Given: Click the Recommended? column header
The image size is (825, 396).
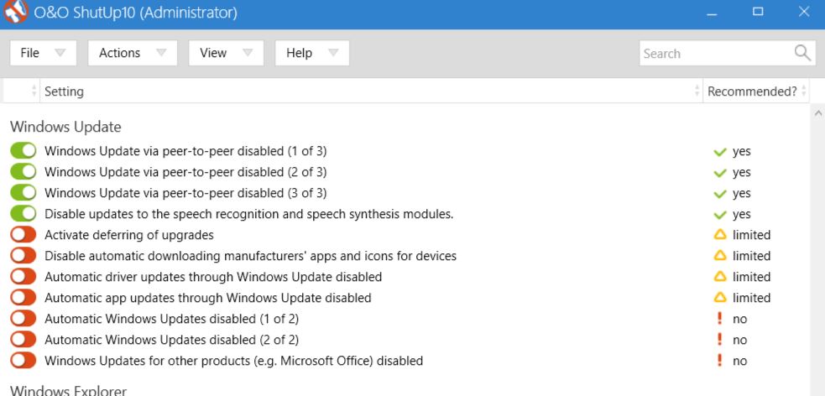Looking at the screenshot, I should [x=755, y=91].
